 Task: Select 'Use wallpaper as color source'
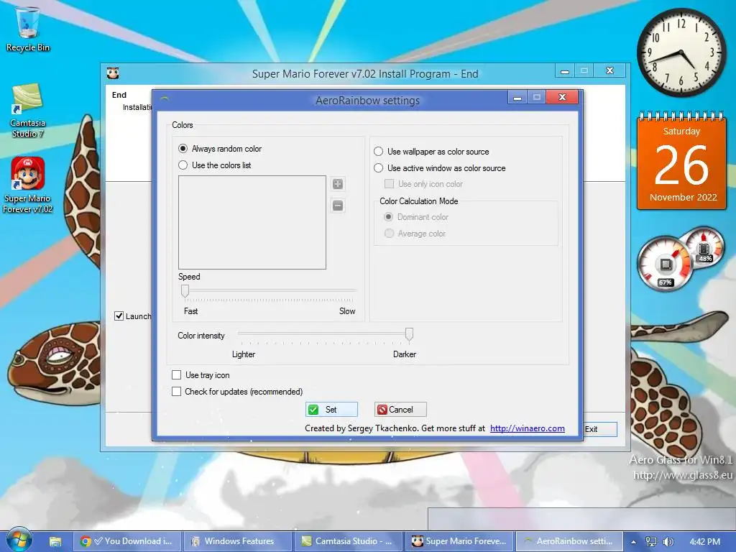coord(431,151)
